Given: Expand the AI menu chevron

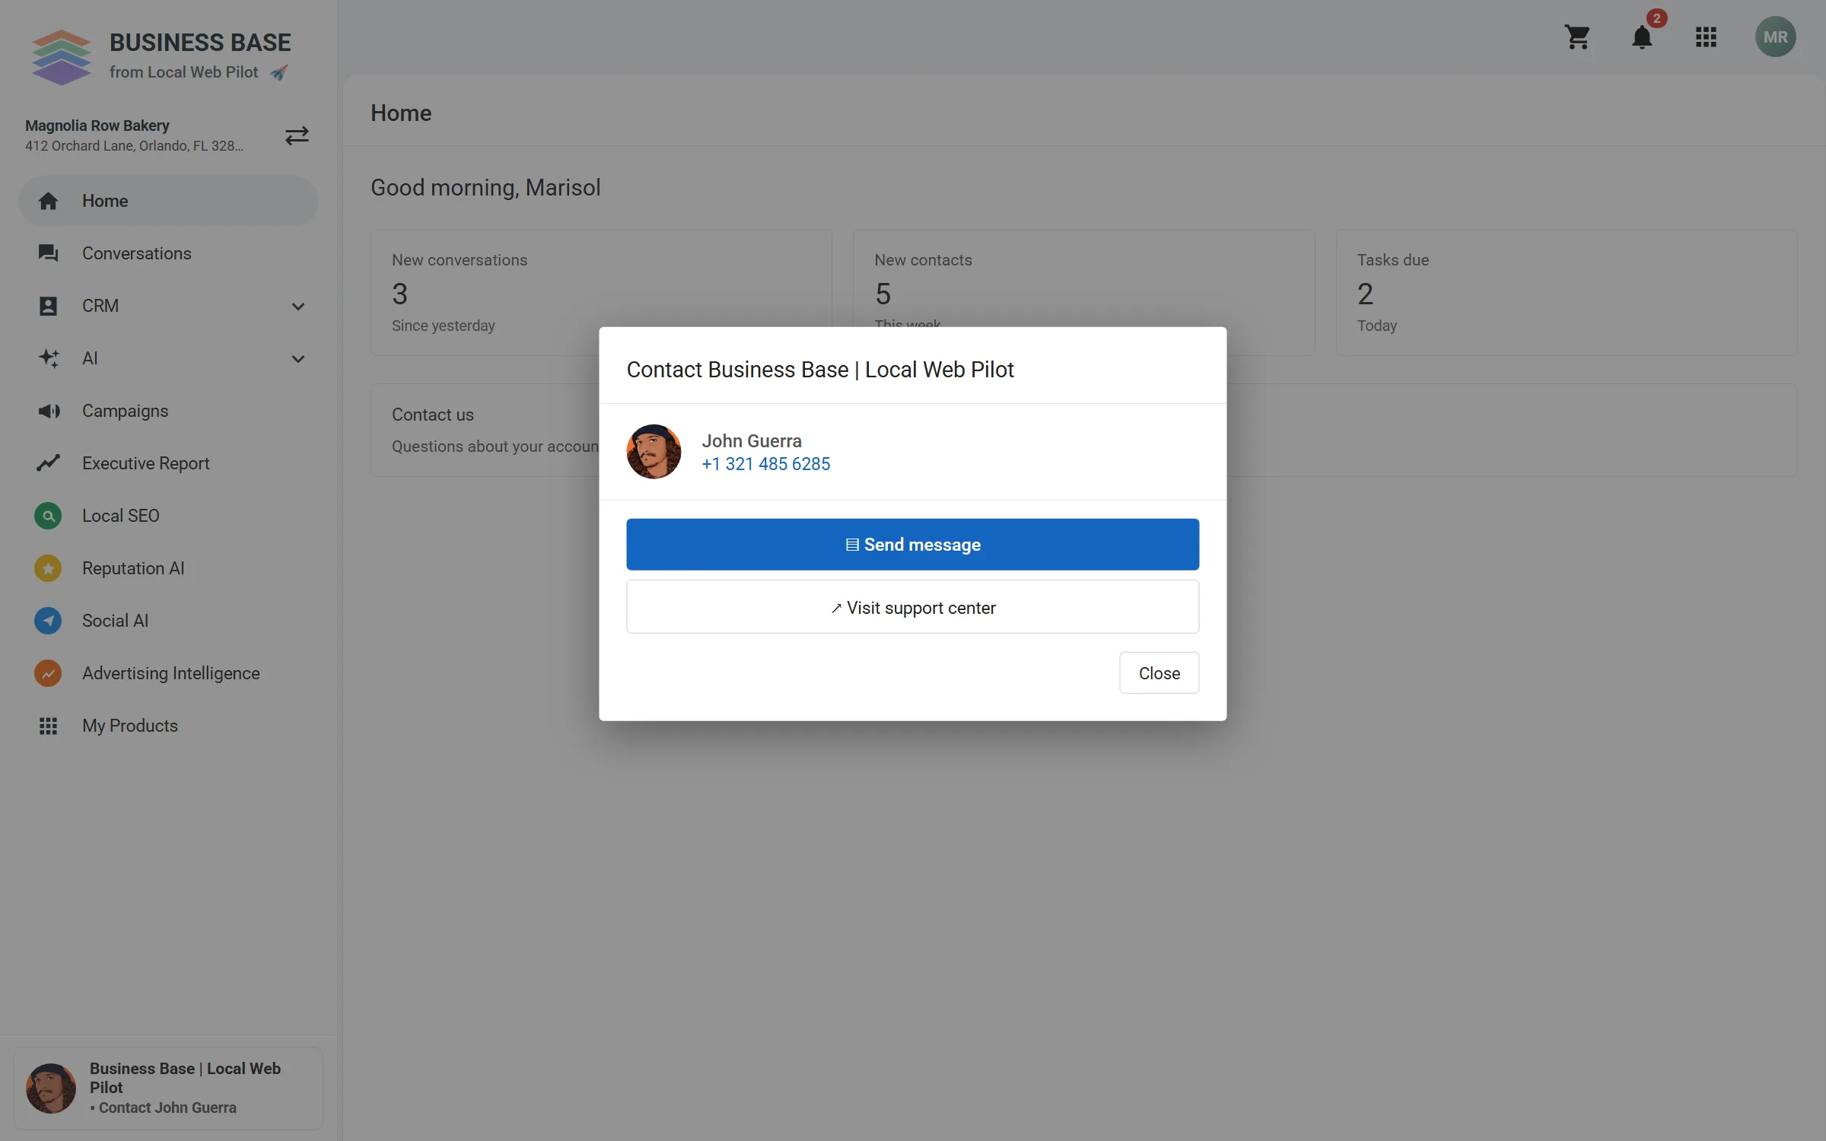Looking at the screenshot, I should click(298, 359).
